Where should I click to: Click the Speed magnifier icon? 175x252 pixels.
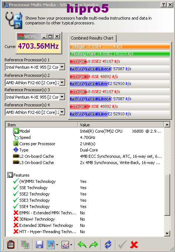click(x=16, y=137)
